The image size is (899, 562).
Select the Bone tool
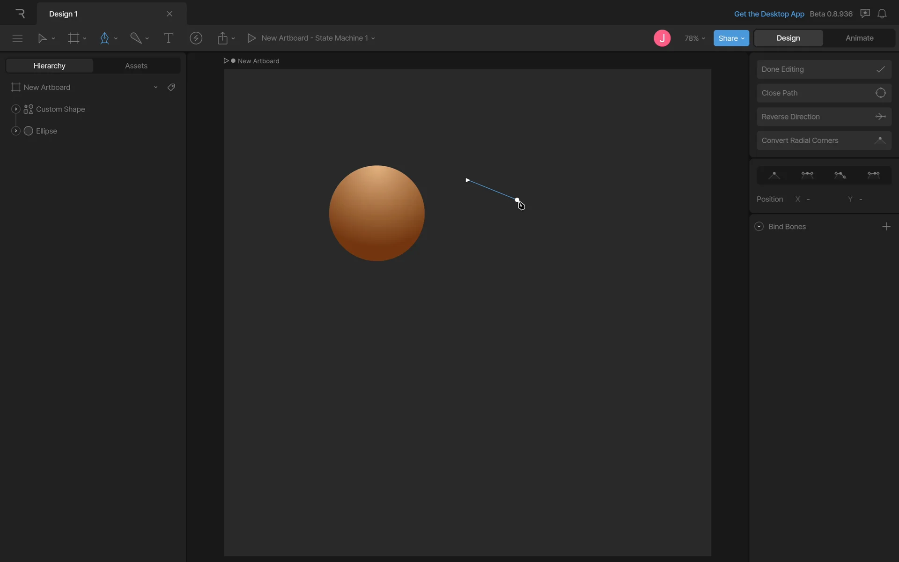tap(135, 38)
